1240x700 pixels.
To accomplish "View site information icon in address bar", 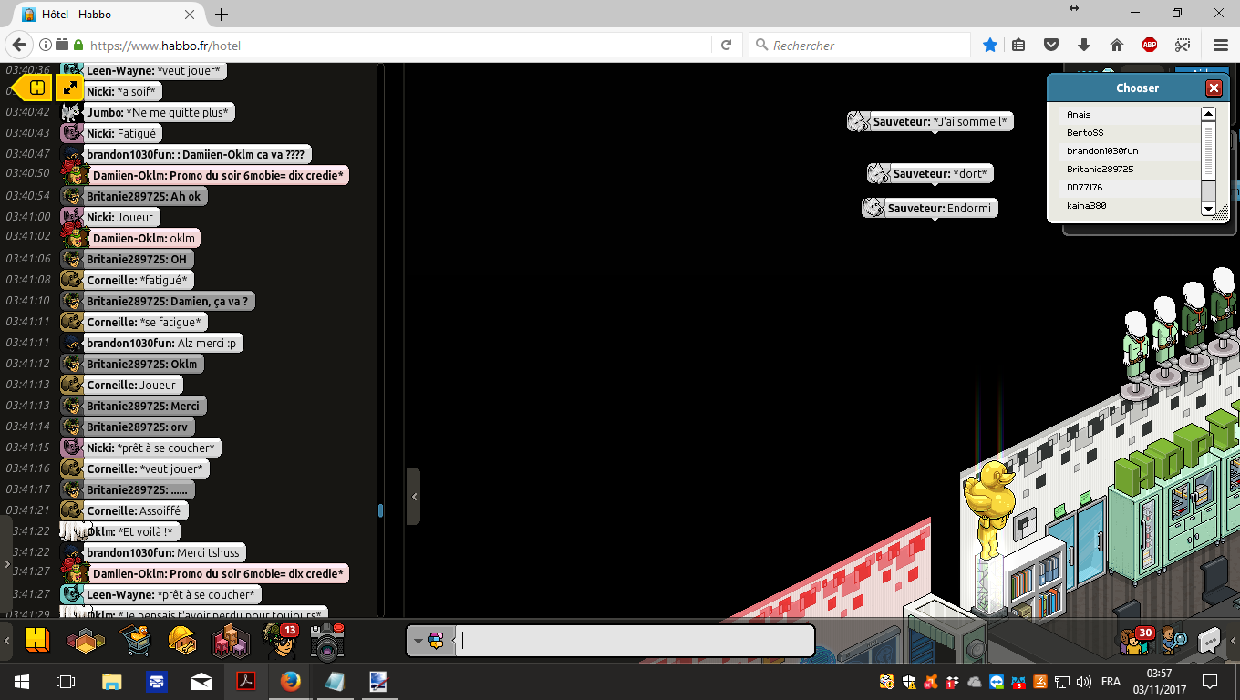I will (45, 45).
